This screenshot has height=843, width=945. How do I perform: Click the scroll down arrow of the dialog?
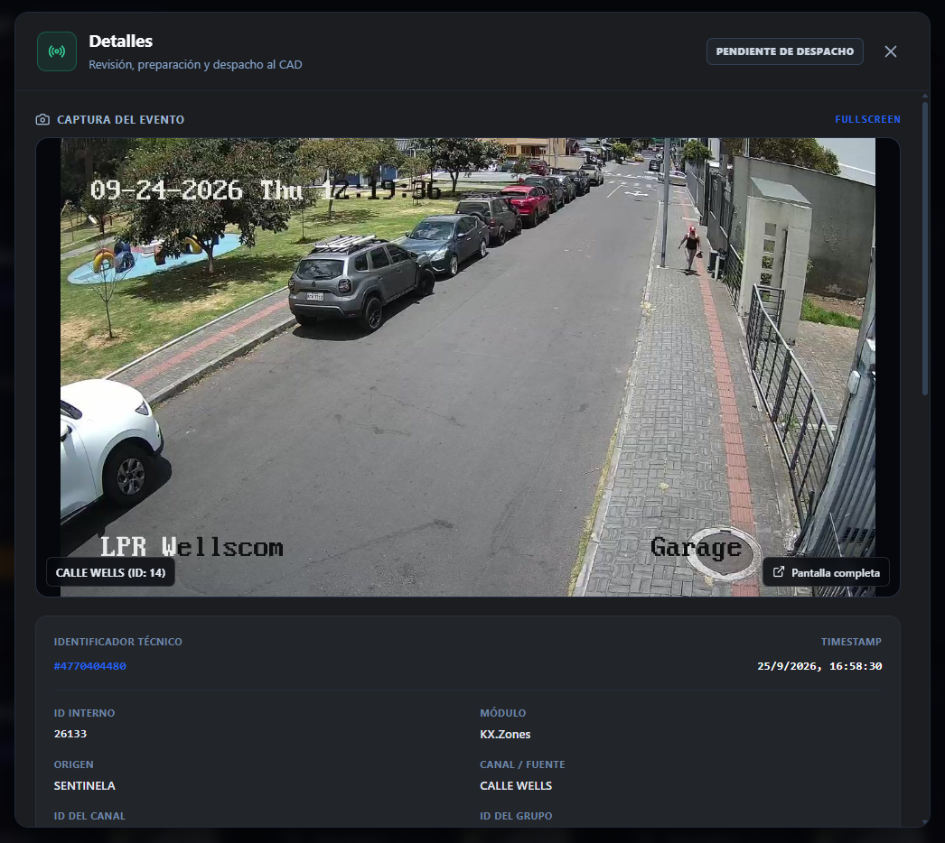click(925, 822)
